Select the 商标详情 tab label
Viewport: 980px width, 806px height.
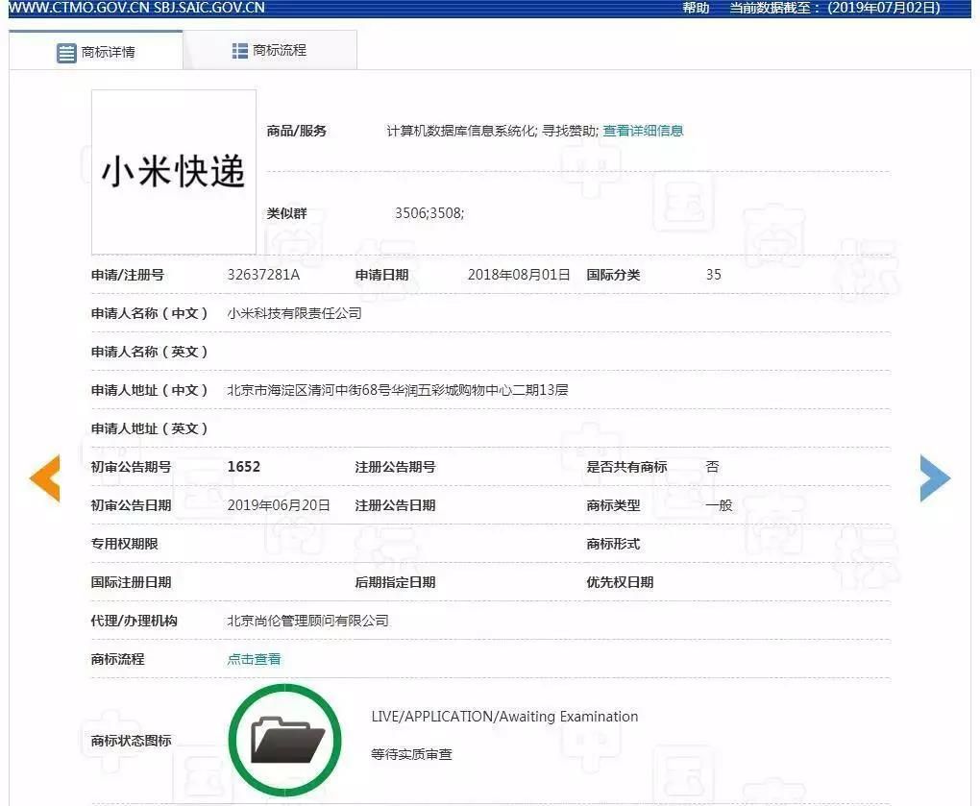pos(109,52)
